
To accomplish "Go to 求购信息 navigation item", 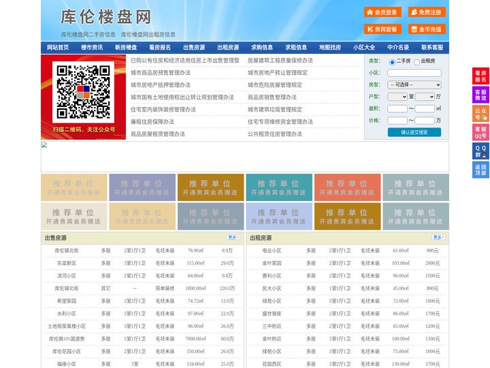I will pos(262,48).
